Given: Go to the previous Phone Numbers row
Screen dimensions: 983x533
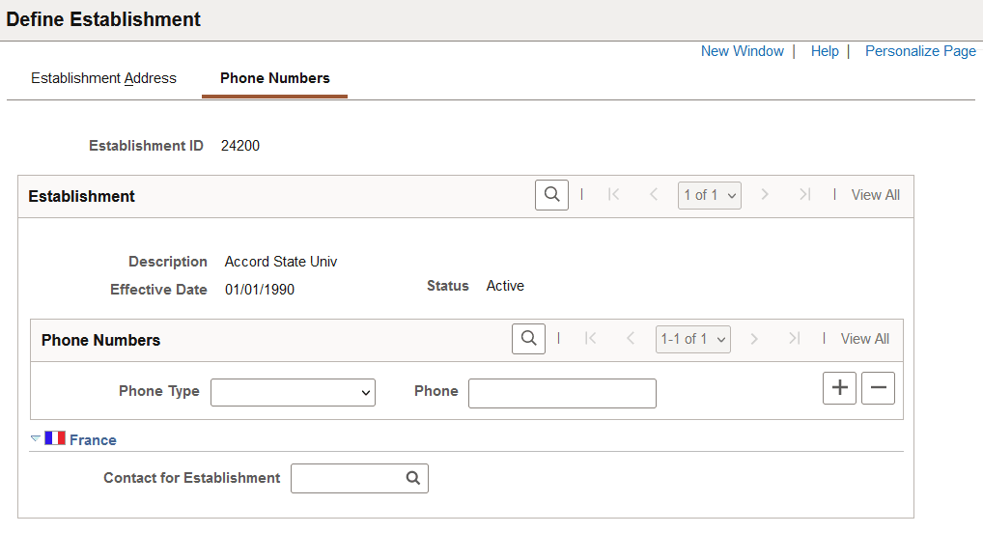Looking at the screenshot, I should [x=631, y=339].
